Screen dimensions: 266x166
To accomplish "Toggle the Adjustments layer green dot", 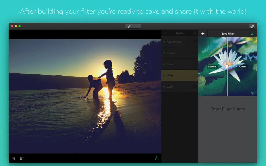I will pos(164,42).
